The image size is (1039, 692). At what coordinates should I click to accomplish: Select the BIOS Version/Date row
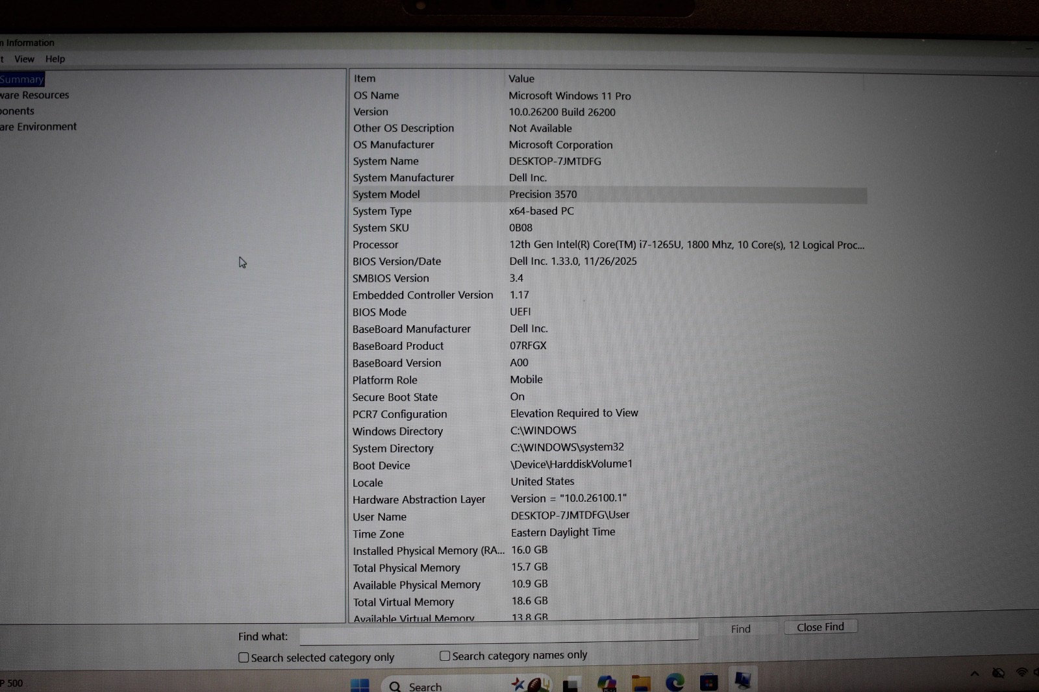(608, 261)
